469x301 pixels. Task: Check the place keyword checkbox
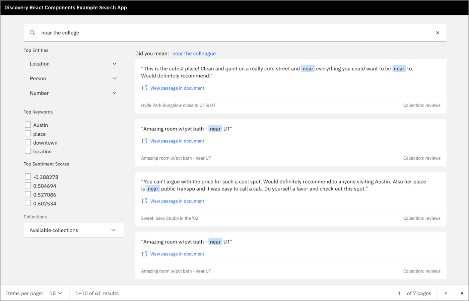click(28, 133)
